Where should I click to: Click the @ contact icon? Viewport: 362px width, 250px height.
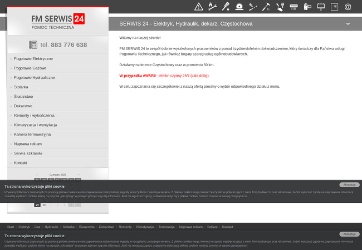[348, 7]
